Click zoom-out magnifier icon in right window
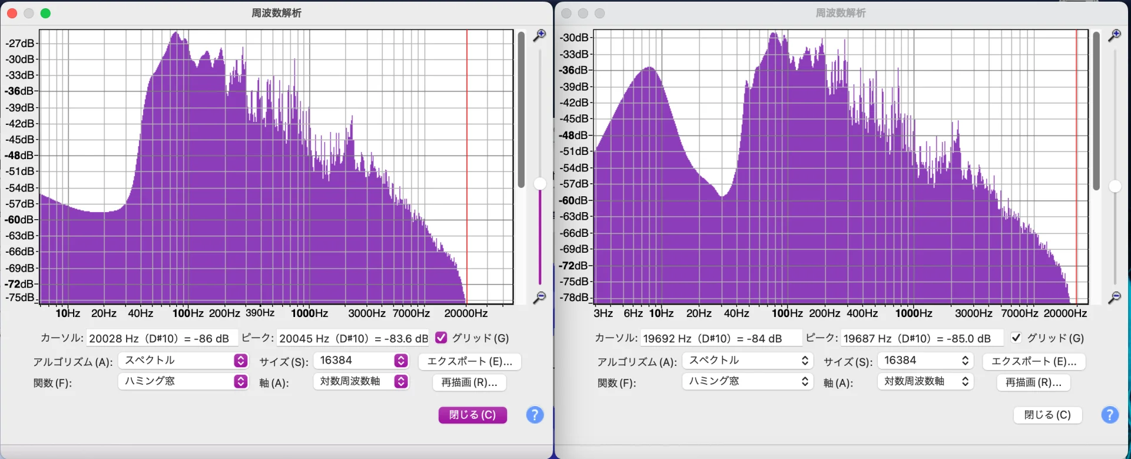Screen dimensions: 1131x459 [x=1114, y=298]
